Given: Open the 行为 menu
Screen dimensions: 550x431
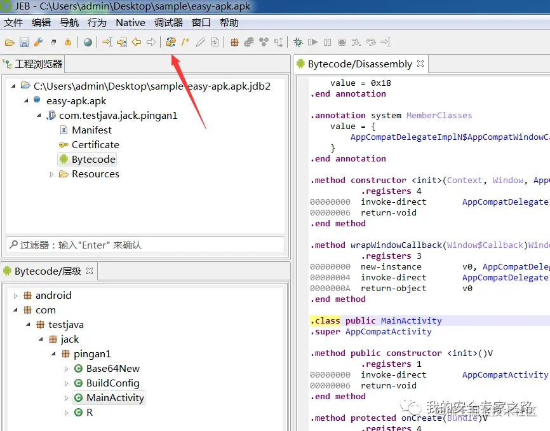Looking at the screenshot, I should pos(97,23).
